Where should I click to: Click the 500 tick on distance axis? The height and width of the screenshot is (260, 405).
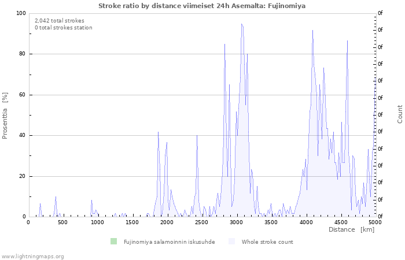pos(63,222)
